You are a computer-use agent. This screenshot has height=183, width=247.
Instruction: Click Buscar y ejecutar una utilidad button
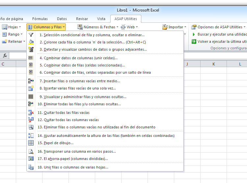[219, 34]
